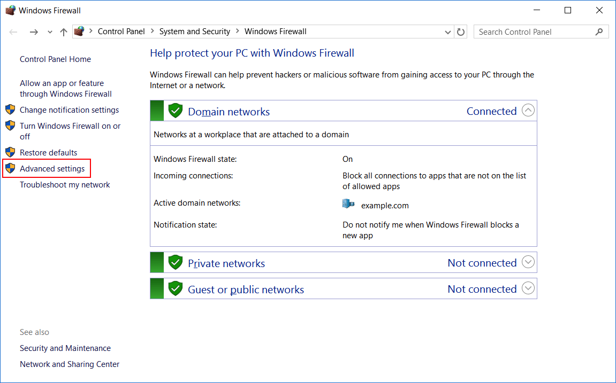This screenshot has height=383, width=616.
Task: Click the green shield icon for Private networks
Action: click(176, 263)
